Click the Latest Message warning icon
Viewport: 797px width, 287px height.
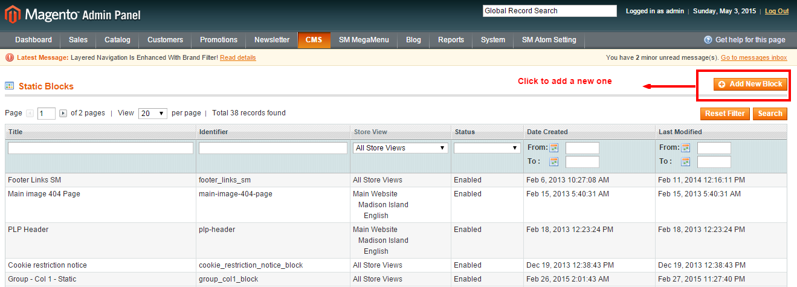click(x=9, y=57)
